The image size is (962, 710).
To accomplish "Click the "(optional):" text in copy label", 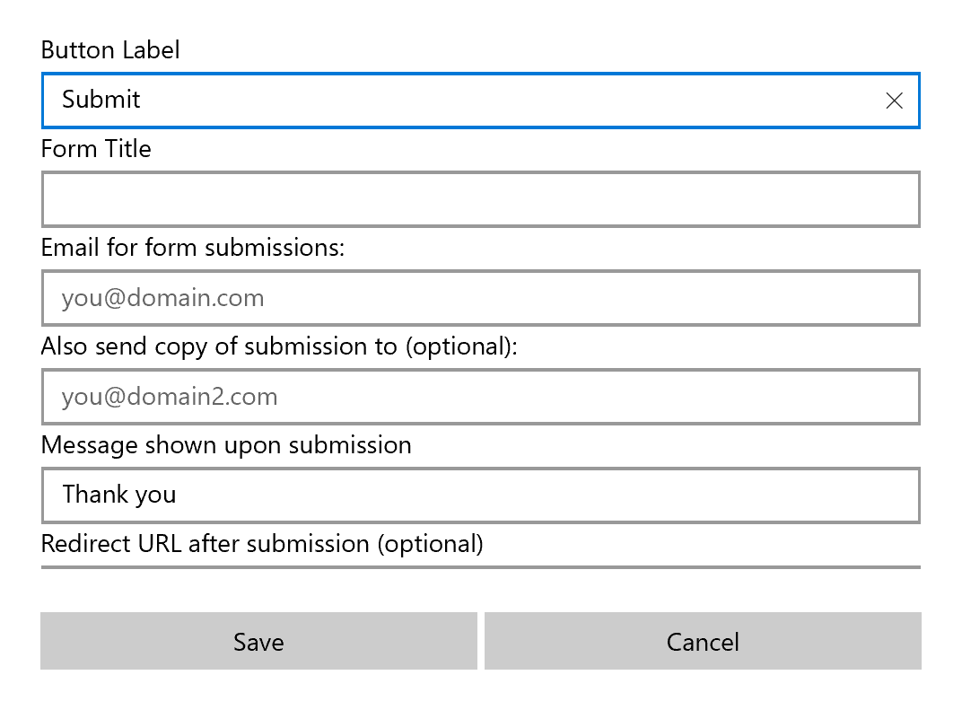I will tap(461, 346).
